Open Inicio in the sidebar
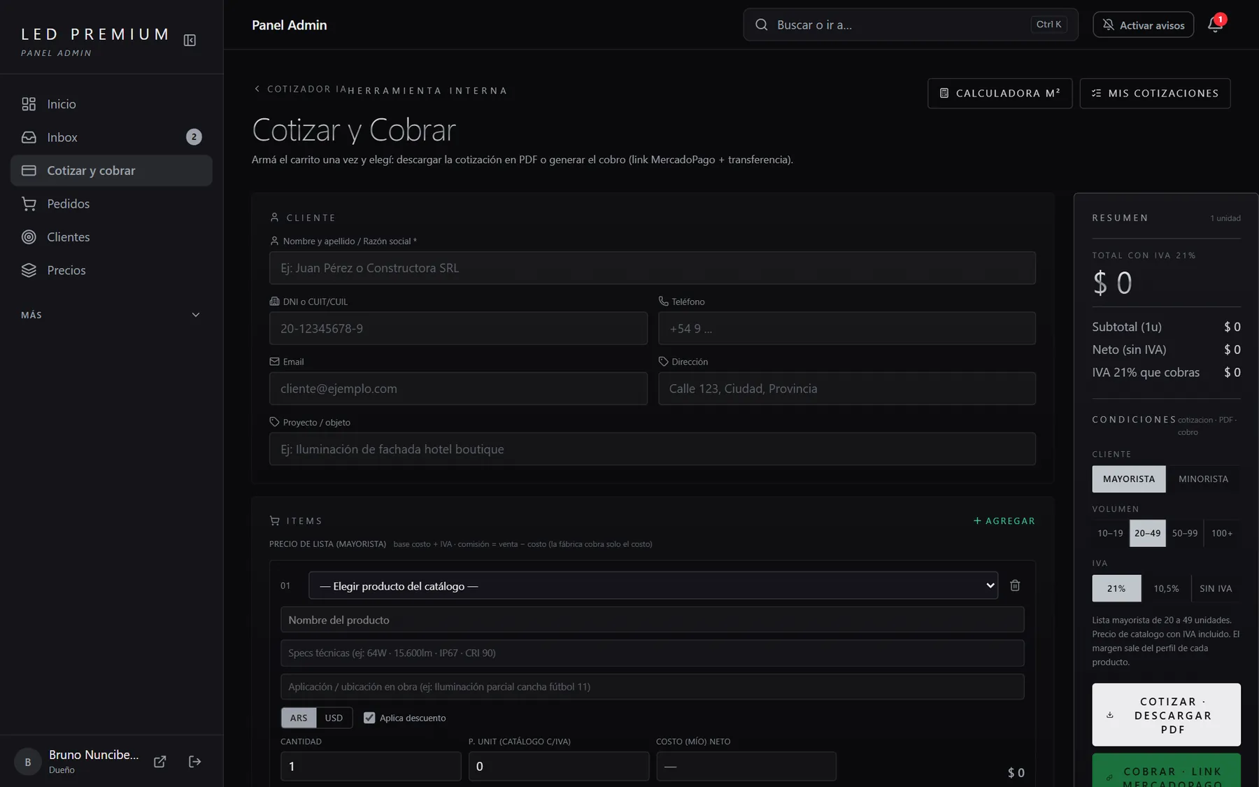The height and width of the screenshot is (787, 1259). [x=111, y=104]
